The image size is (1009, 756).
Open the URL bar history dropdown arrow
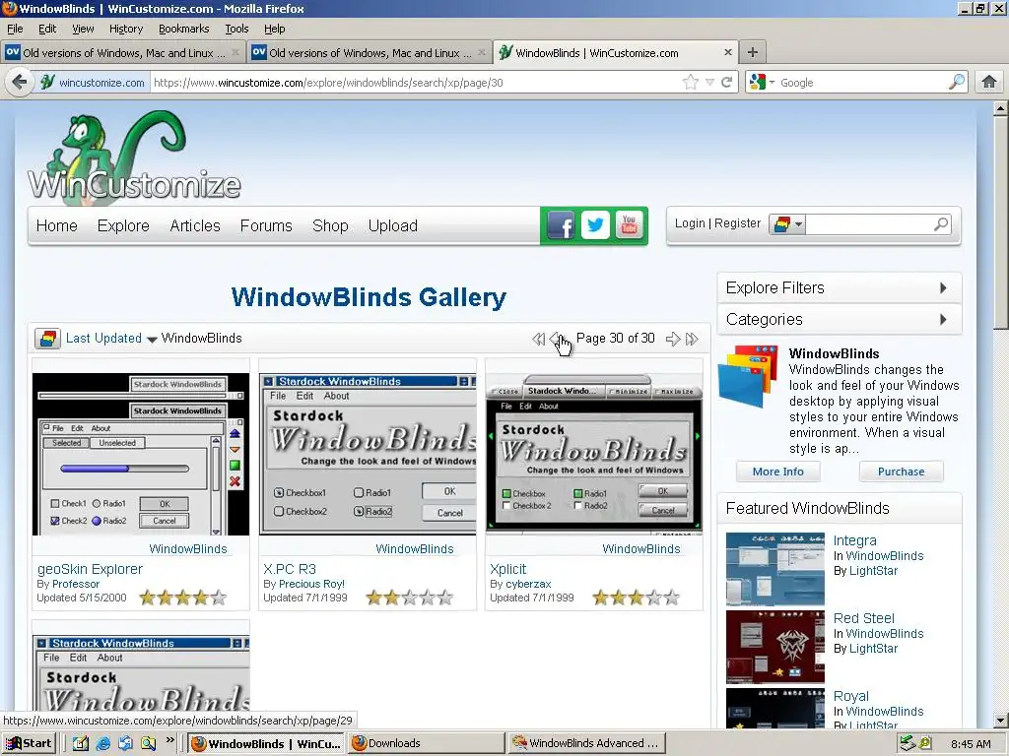point(709,83)
